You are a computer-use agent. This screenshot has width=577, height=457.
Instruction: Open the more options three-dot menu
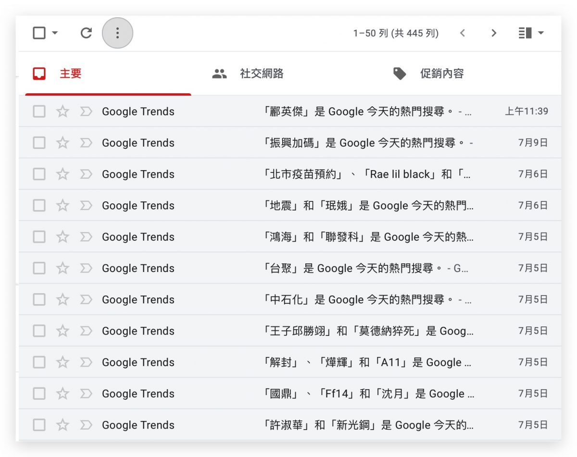point(118,33)
